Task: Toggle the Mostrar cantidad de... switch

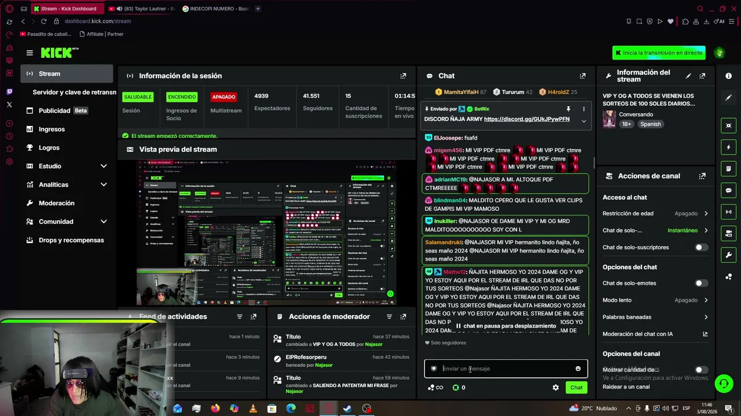Action: point(701,370)
